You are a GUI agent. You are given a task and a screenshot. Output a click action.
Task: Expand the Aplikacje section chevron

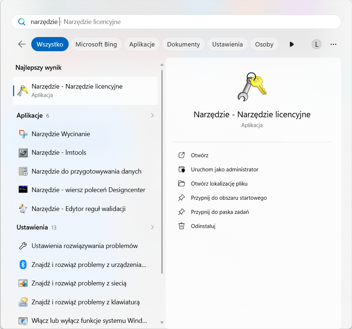tap(152, 115)
